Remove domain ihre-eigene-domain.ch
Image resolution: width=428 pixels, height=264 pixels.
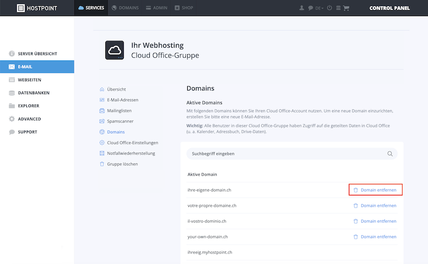375,190
